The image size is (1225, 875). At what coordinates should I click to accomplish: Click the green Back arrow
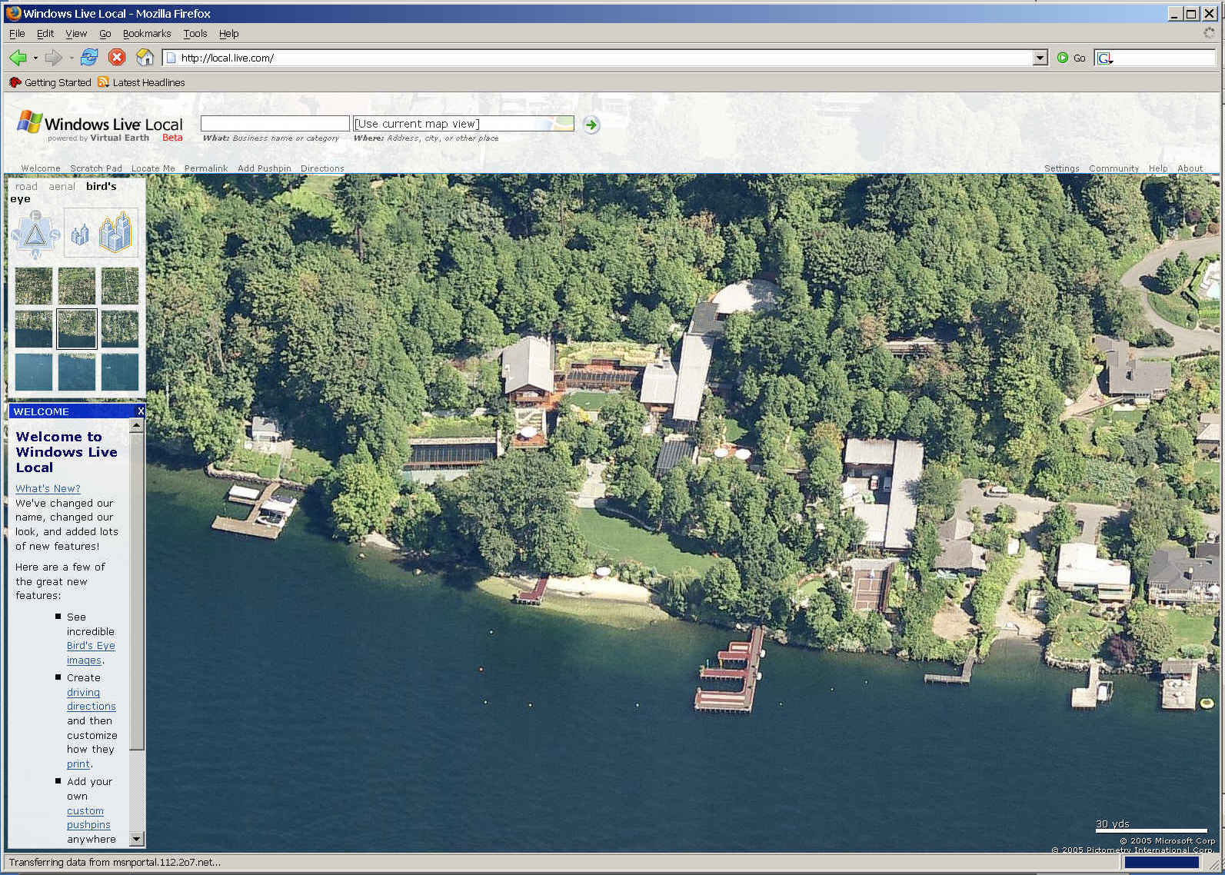point(17,58)
